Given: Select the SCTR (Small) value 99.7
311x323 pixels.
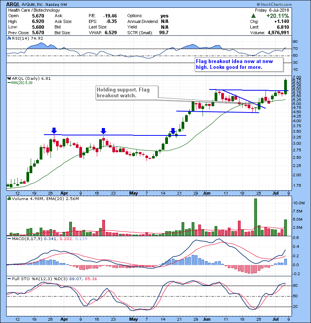Looking at the screenshot, I should coord(164,33).
